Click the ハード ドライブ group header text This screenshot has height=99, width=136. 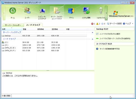point(9,39)
